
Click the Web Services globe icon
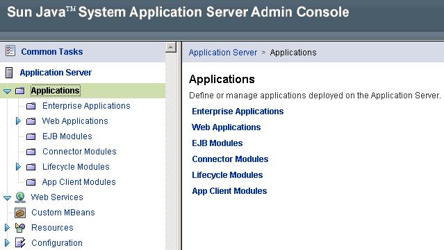pyautogui.click(x=20, y=197)
